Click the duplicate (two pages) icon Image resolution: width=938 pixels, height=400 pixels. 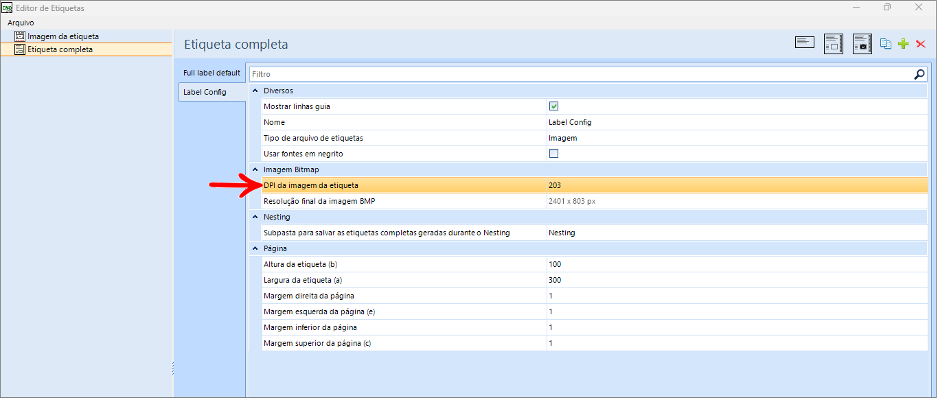coord(886,44)
